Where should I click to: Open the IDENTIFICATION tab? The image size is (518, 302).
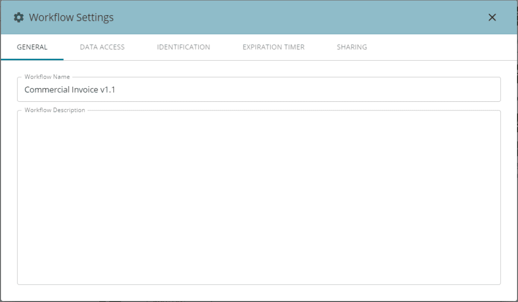(183, 47)
